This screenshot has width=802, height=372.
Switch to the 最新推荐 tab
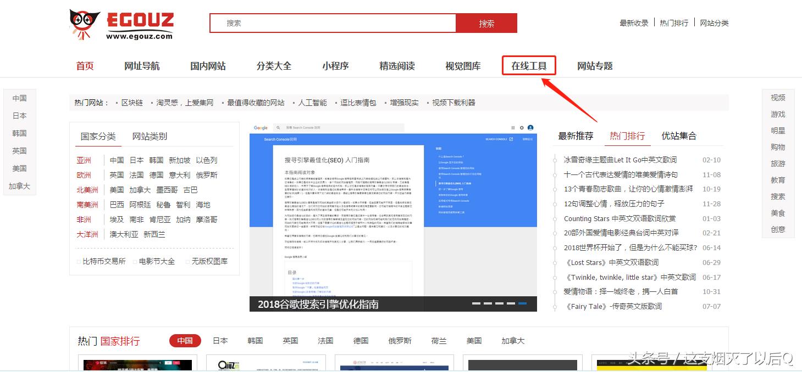point(576,136)
